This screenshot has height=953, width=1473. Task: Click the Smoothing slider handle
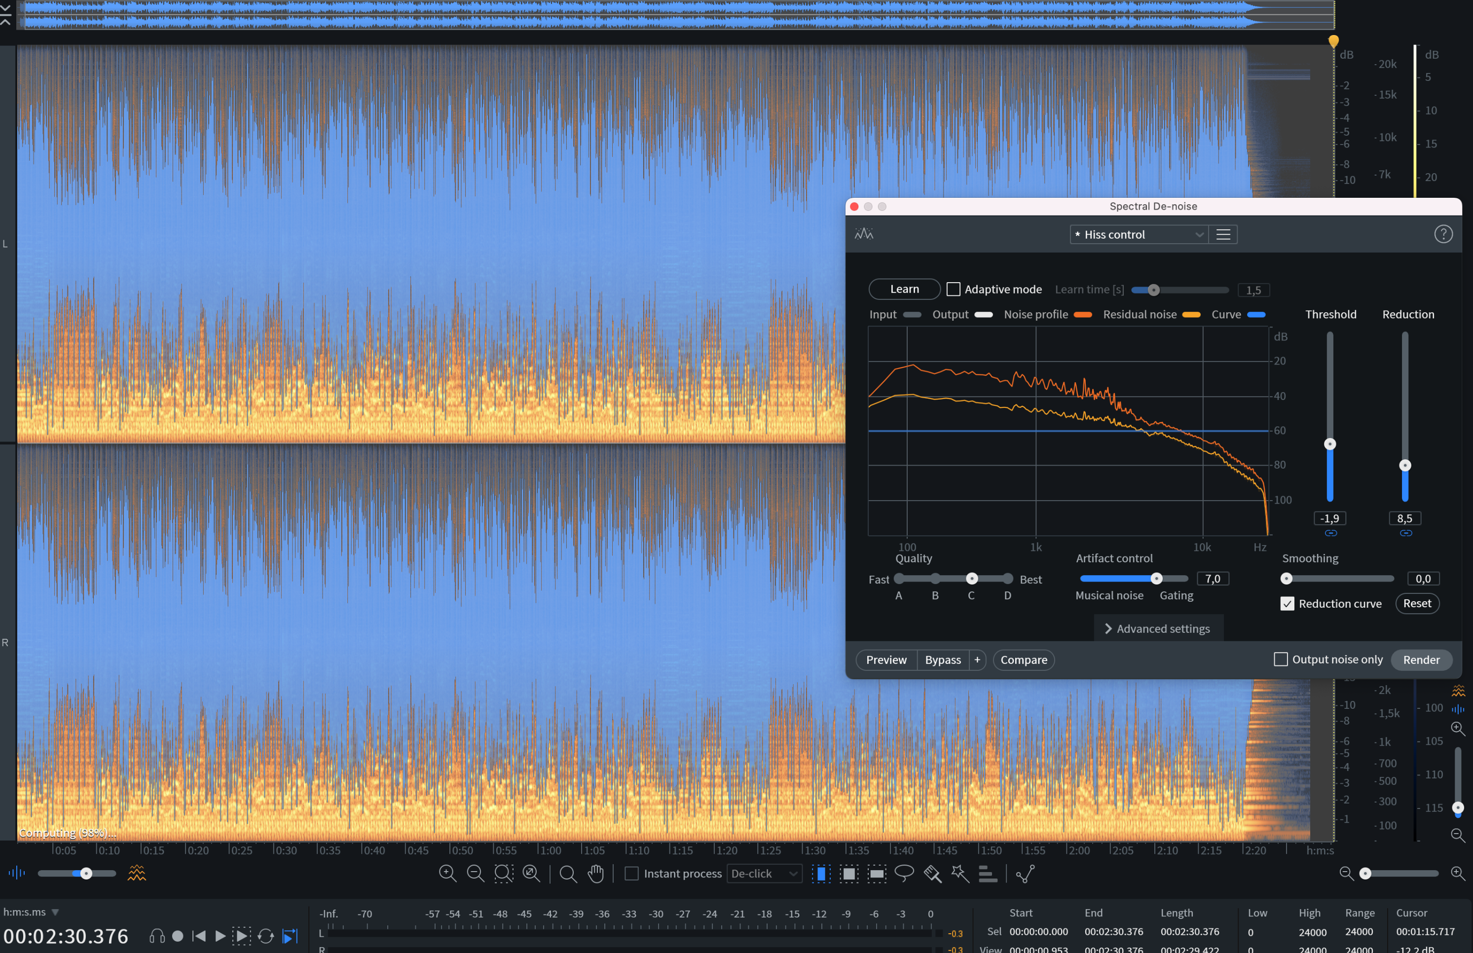1287,579
